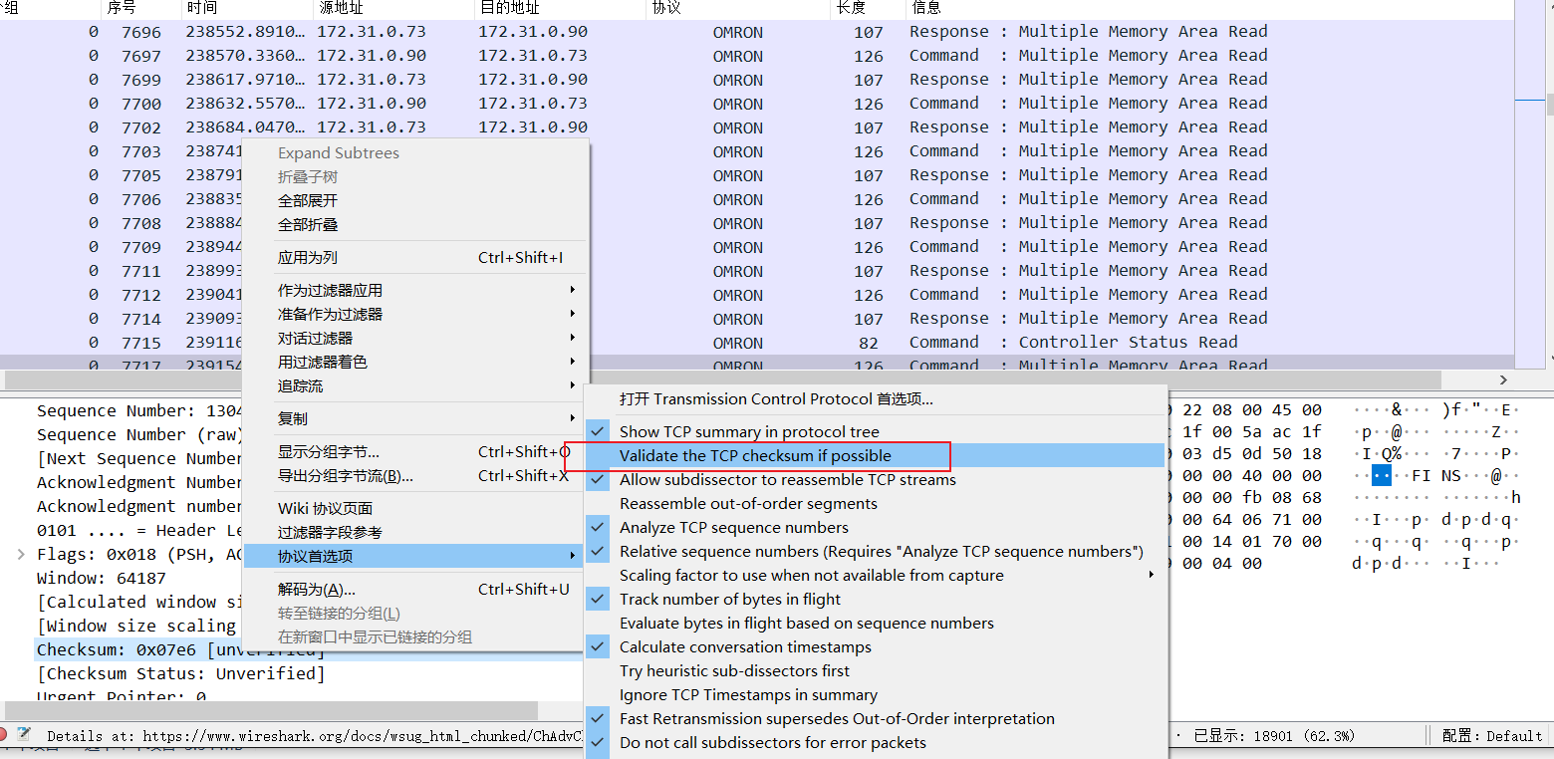Click status bar 已显示: 18901 text
This screenshot has height=759, width=1554.
click(1275, 736)
